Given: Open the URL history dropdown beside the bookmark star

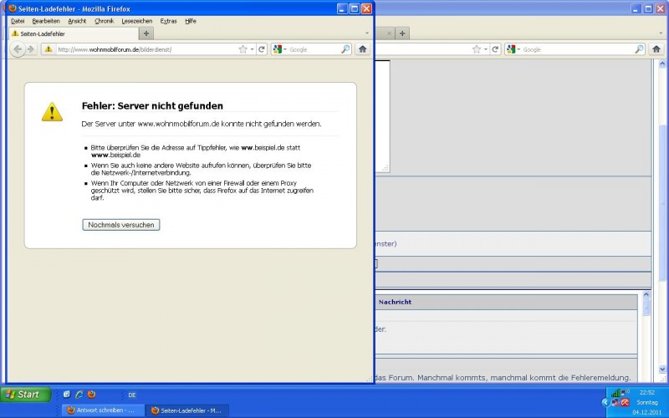Looking at the screenshot, I should [252, 49].
